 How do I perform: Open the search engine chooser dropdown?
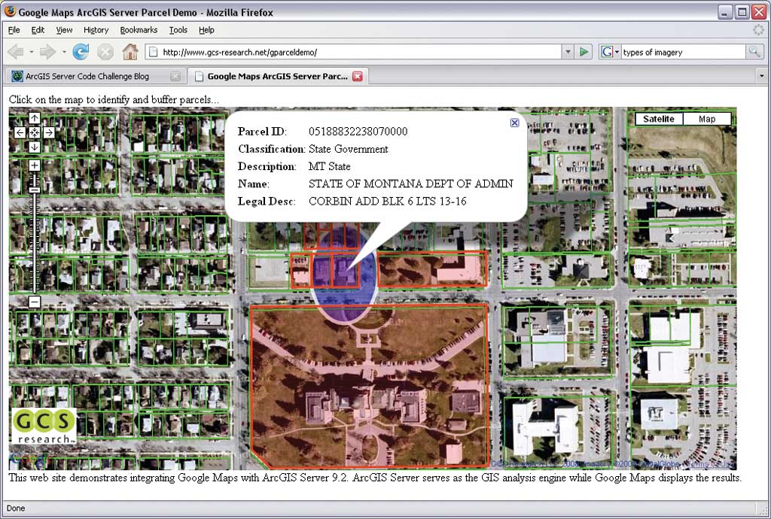(617, 52)
